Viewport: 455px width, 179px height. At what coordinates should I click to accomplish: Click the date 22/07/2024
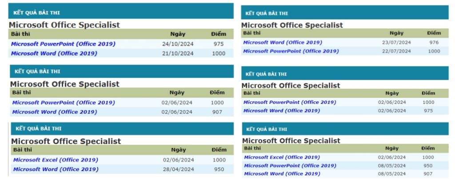pyautogui.click(x=396, y=51)
